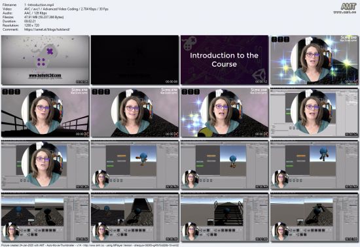
Task: Open presenter thumbnail with yellow object and sparkles
Action: point(225,112)
